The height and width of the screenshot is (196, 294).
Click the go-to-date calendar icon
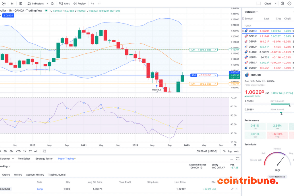45,151
